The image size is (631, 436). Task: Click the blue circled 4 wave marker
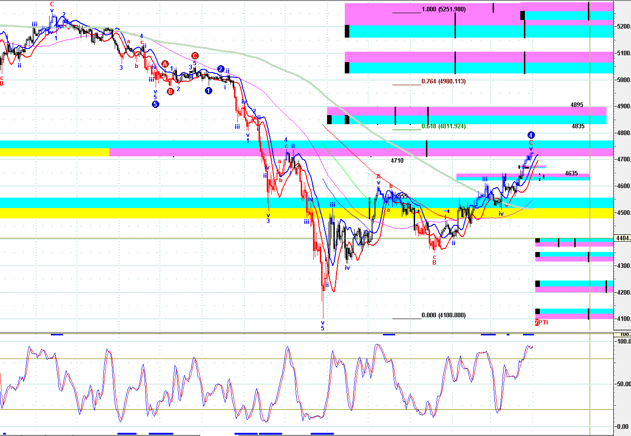click(531, 135)
